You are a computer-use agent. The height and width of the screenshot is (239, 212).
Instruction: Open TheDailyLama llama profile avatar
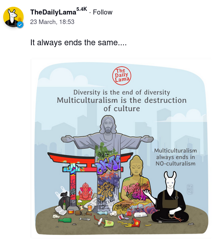(x=14, y=17)
